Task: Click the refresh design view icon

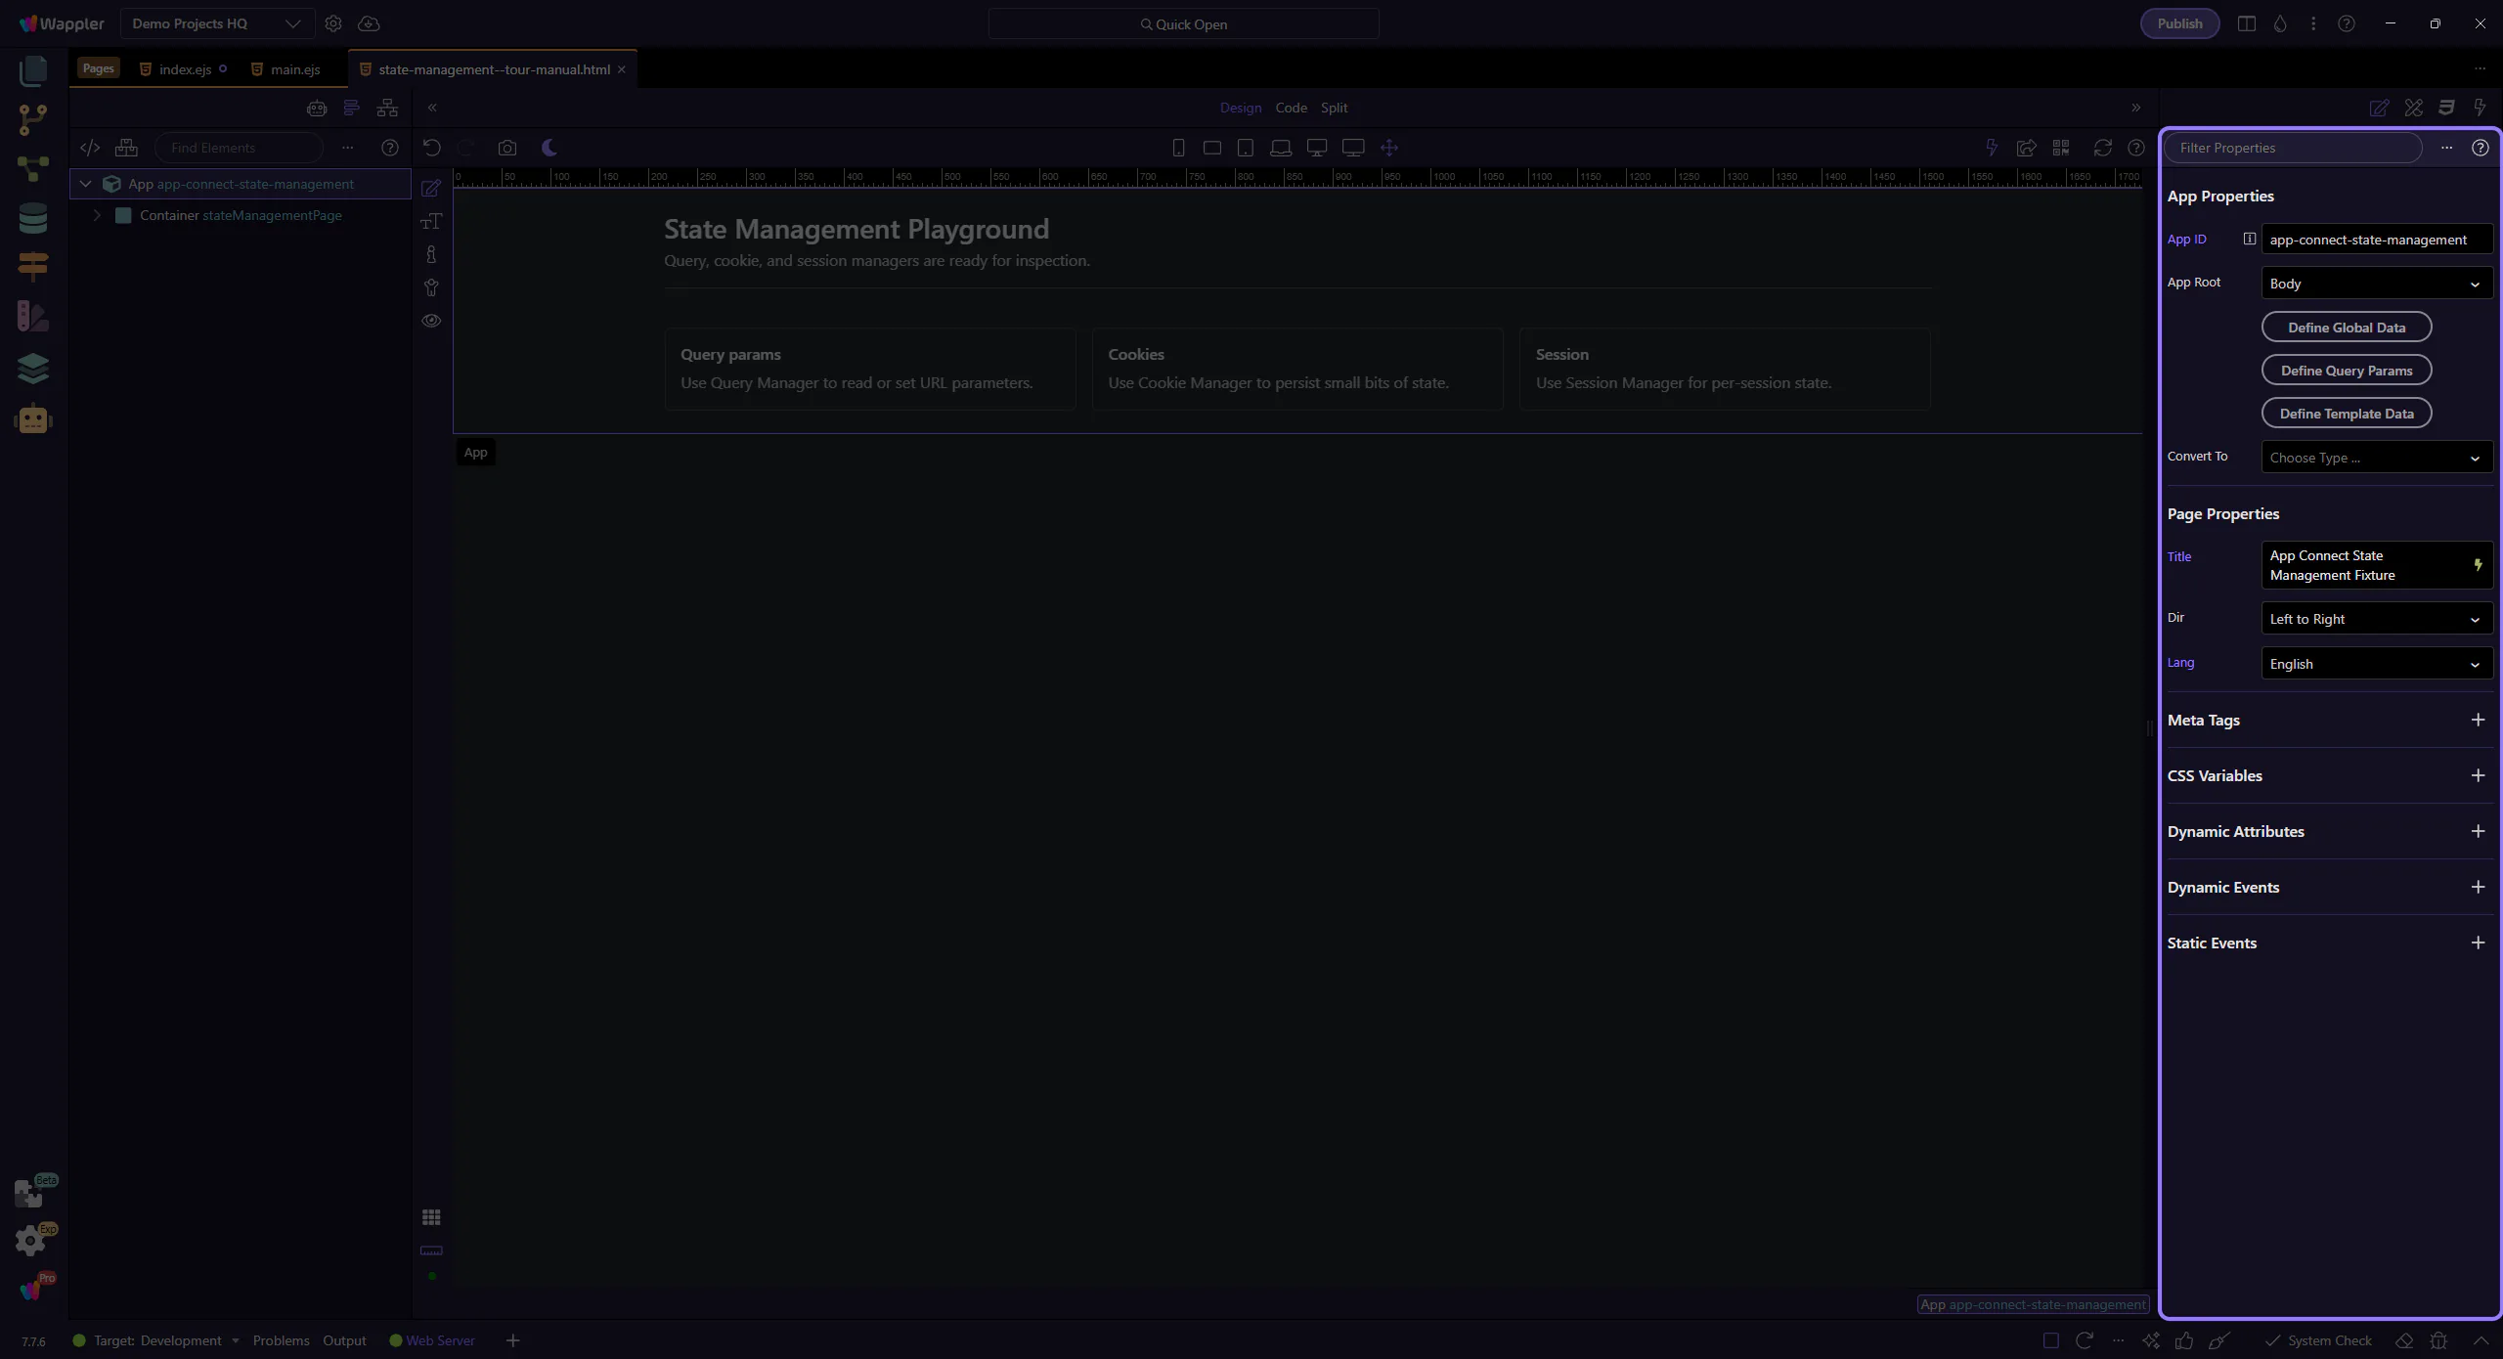Action: click(x=2102, y=148)
